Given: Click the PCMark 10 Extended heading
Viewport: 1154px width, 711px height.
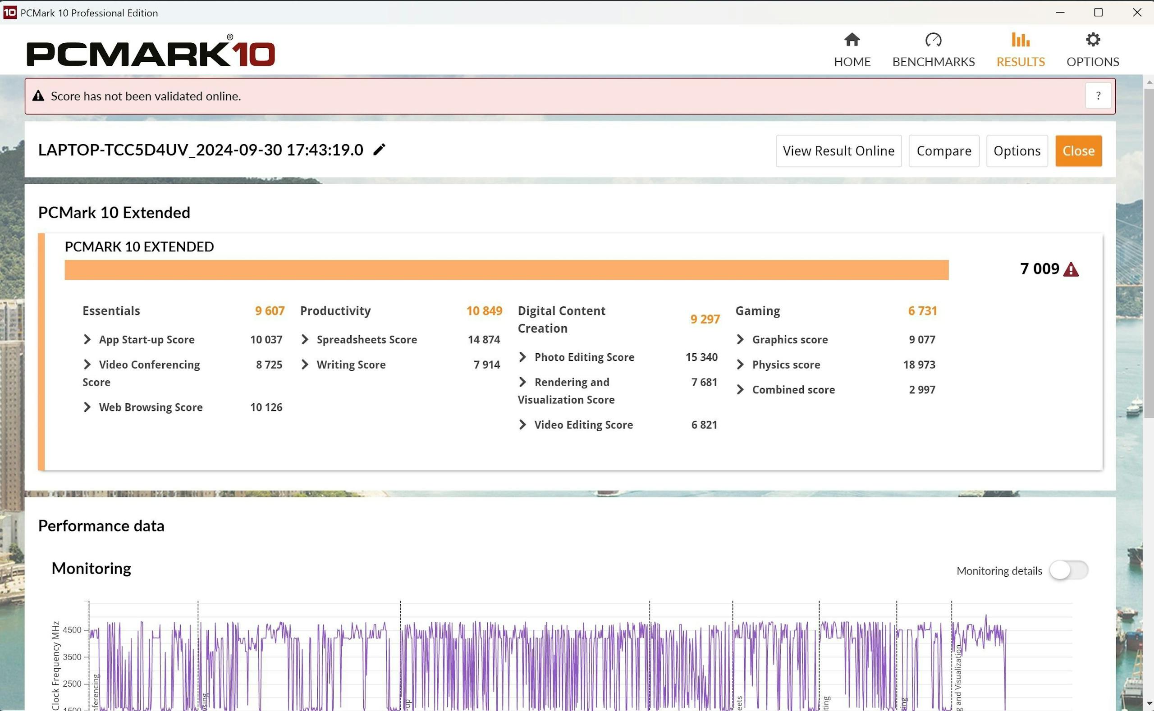Looking at the screenshot, I should click(x=114, y=213).
